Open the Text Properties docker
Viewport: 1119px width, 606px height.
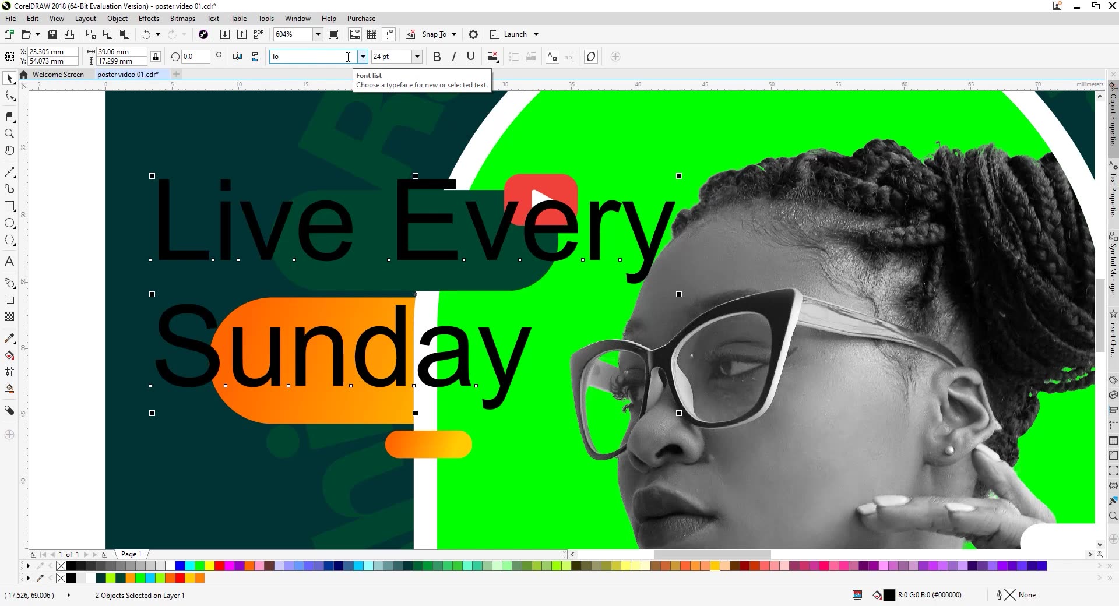pyautogui.click(x=1113, y=192)
